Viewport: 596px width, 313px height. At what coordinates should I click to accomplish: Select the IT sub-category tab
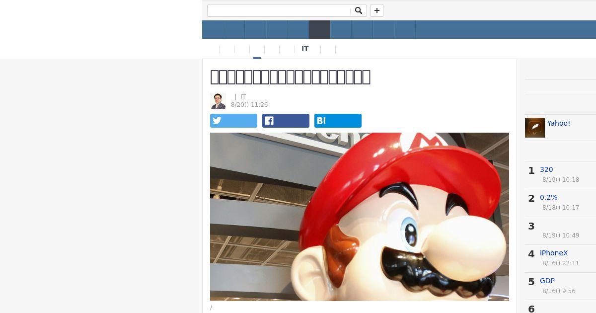(305, 49)
